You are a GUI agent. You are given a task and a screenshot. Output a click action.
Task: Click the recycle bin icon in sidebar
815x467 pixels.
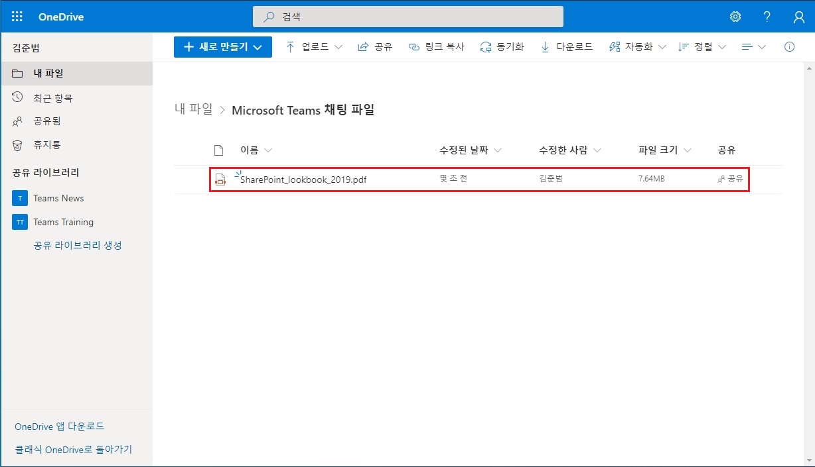coord(18,144)
